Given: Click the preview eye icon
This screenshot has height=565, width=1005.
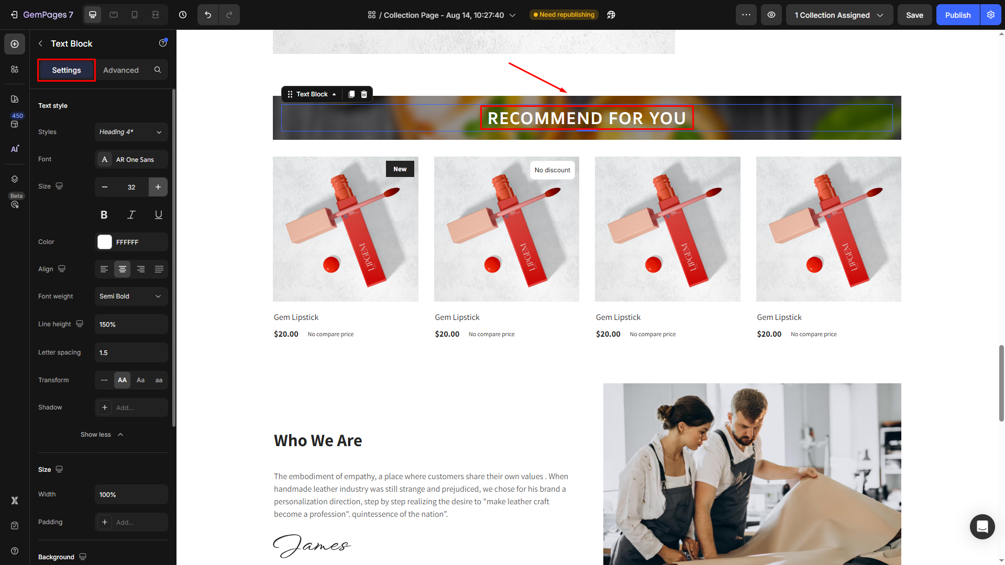Looking at the screenshot, I should 771,15.
